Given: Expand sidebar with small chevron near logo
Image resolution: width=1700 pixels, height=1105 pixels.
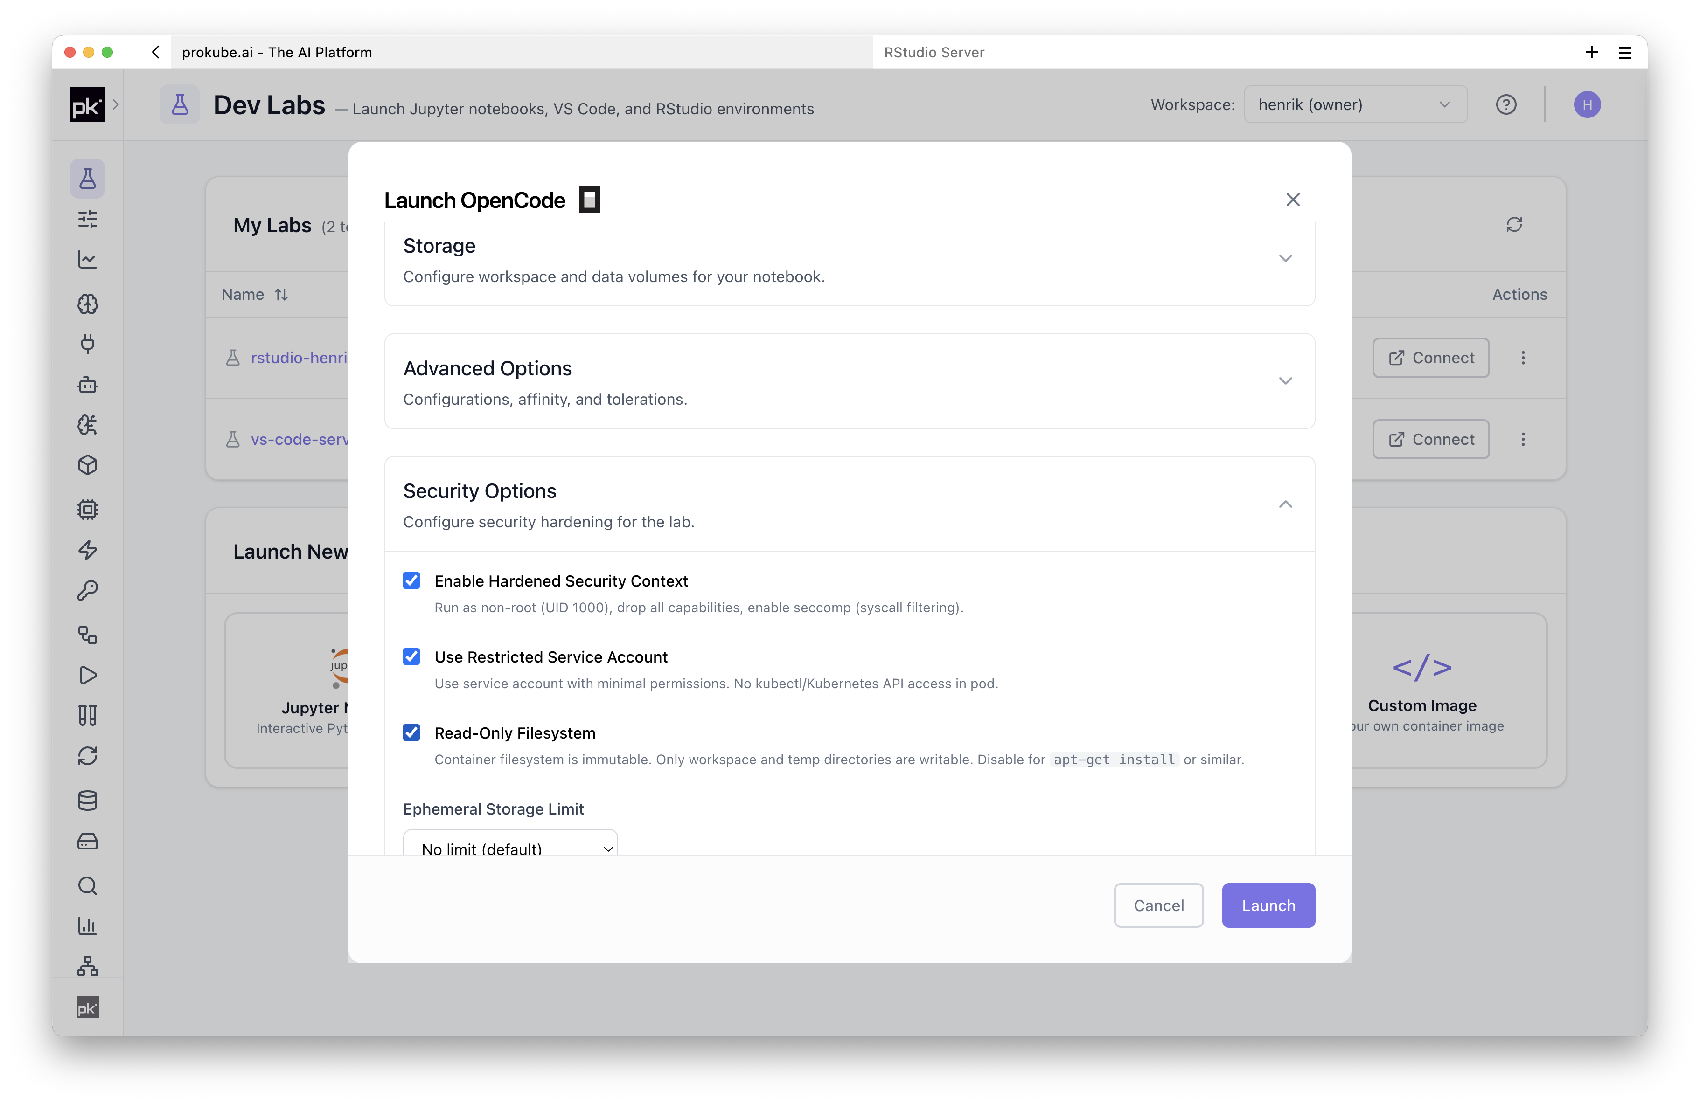Looking at the screenshot, I should pos(115,104).
